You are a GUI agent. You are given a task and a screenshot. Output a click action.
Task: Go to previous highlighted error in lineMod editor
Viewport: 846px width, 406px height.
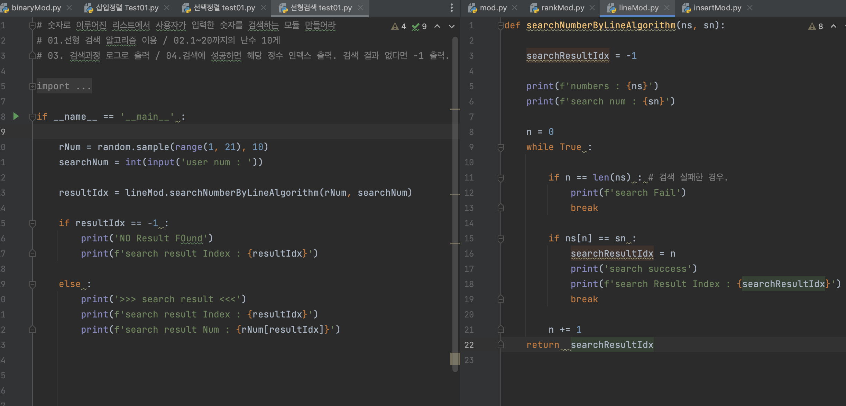click(834, 26)
